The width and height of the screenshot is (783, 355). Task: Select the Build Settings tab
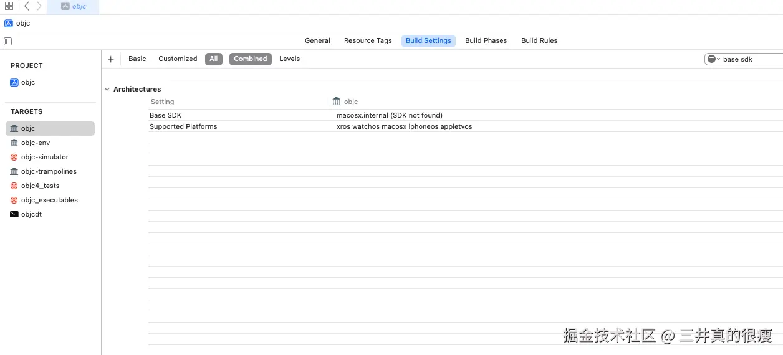tap(428, 40)
